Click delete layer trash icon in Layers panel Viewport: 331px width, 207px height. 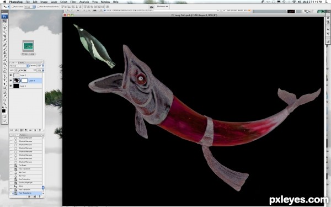pos(40,130)
